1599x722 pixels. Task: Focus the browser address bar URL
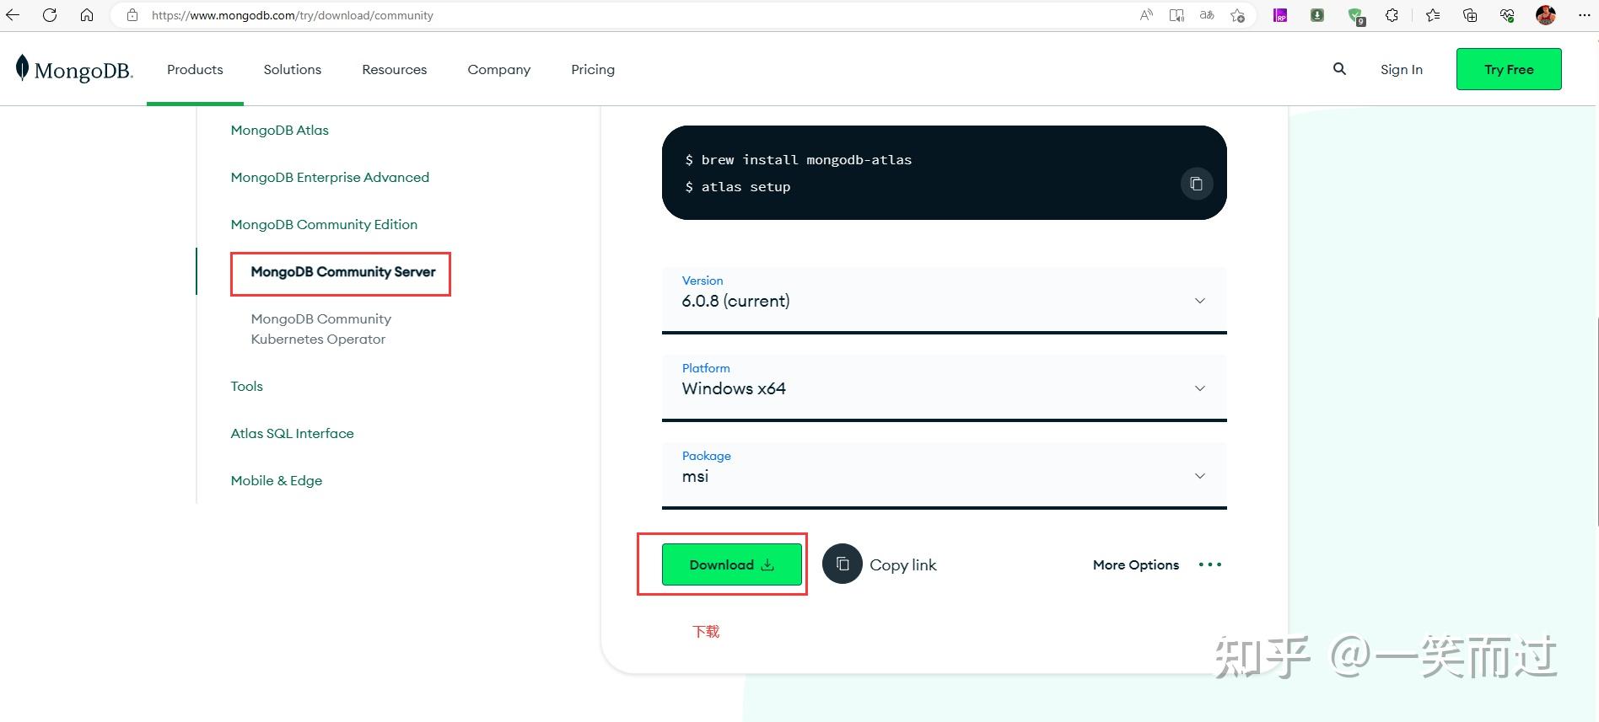tap(293, 15)
